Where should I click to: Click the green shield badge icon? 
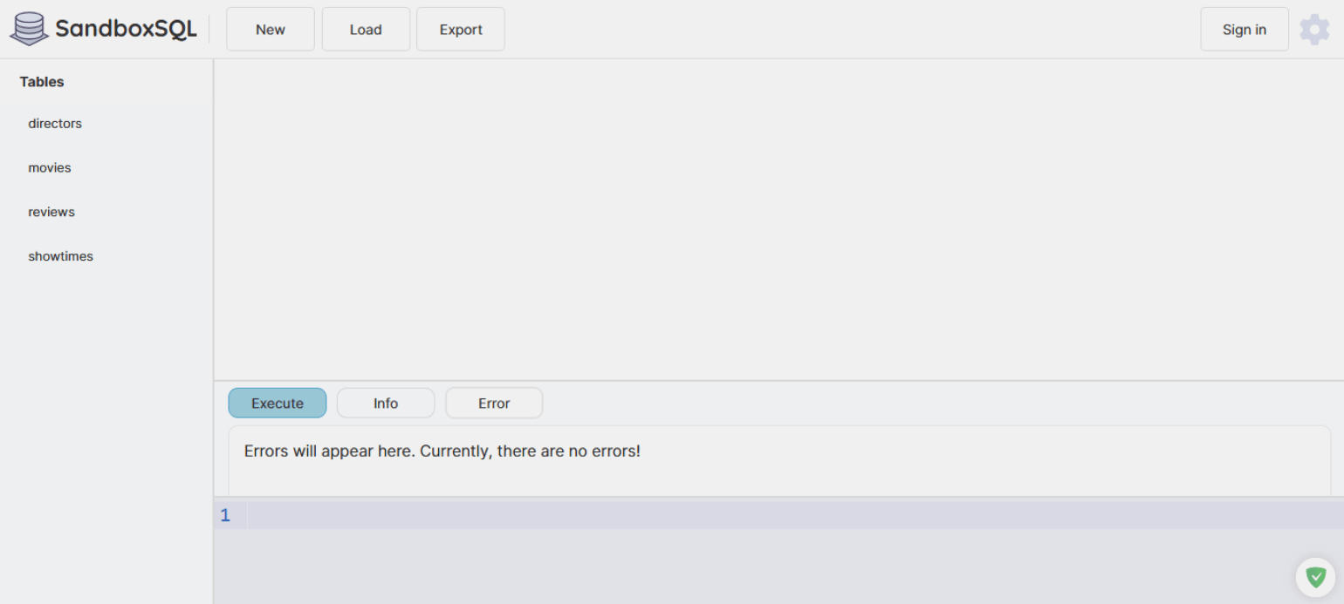pyautogui.click(x=1315, y=577)
